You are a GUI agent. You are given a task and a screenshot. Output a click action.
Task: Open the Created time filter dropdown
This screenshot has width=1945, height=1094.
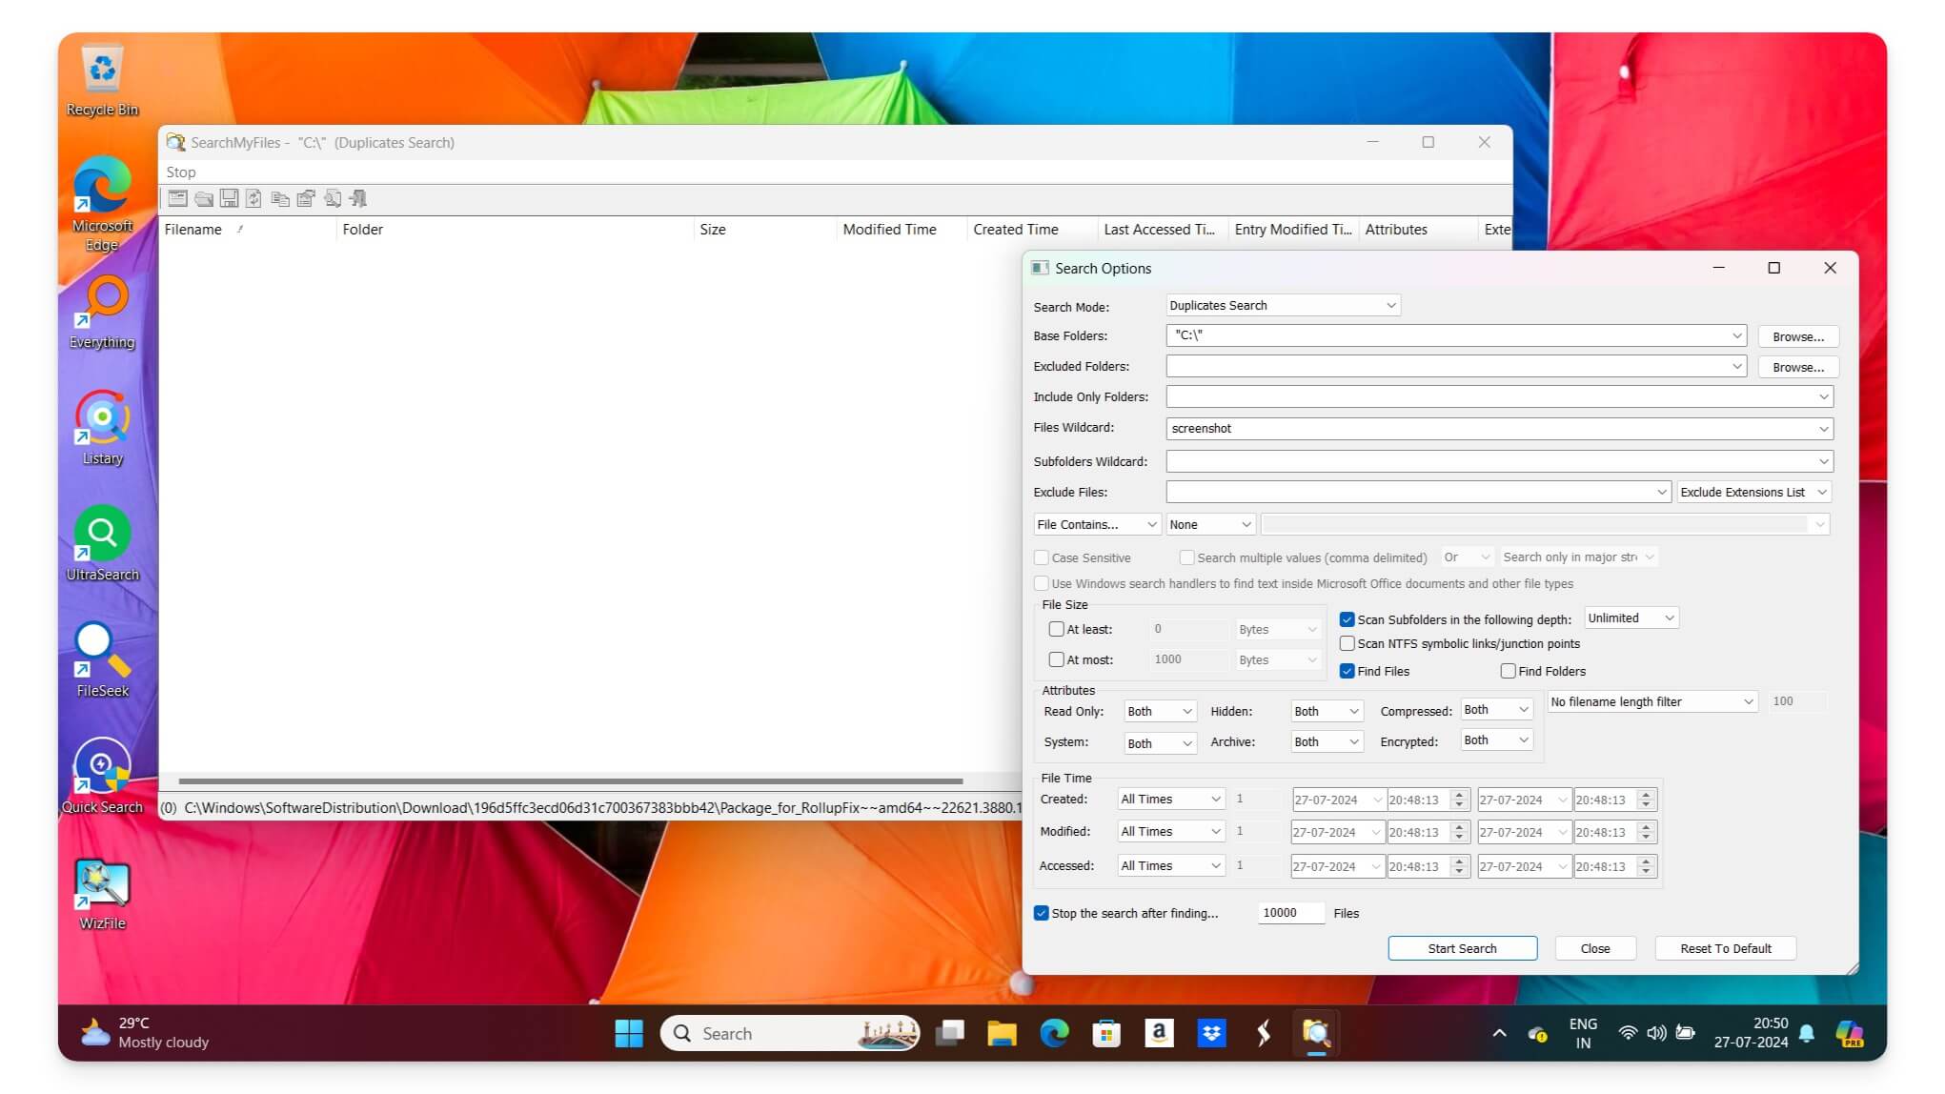coord(1170,800)
